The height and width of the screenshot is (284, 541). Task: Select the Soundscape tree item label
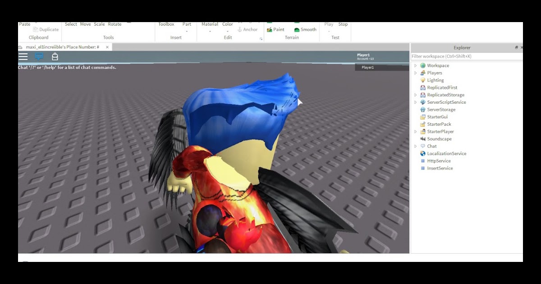pyautogui.click(x=440, y=139)
